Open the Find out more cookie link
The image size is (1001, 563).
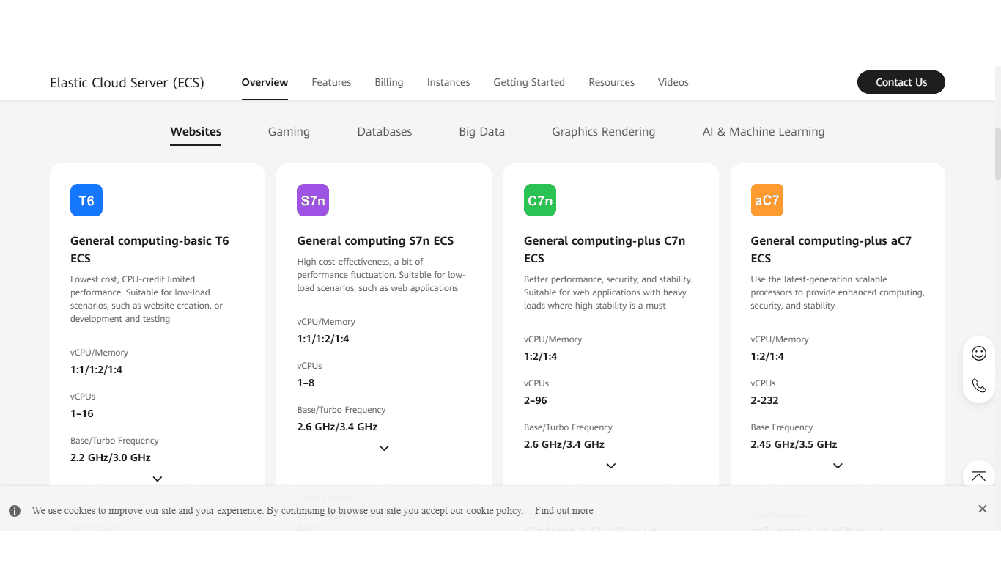tap(564, 510)
